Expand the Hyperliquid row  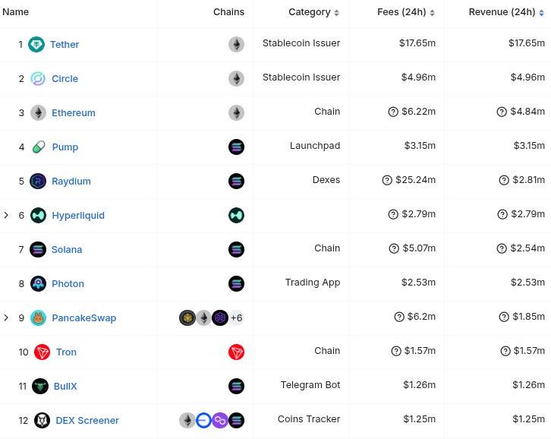6,215
